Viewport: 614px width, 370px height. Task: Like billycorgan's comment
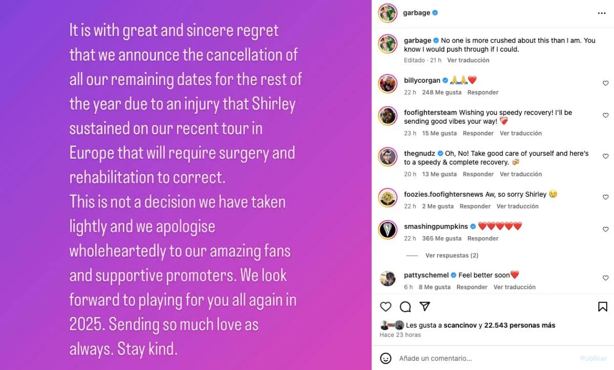[x=605, y=83]
